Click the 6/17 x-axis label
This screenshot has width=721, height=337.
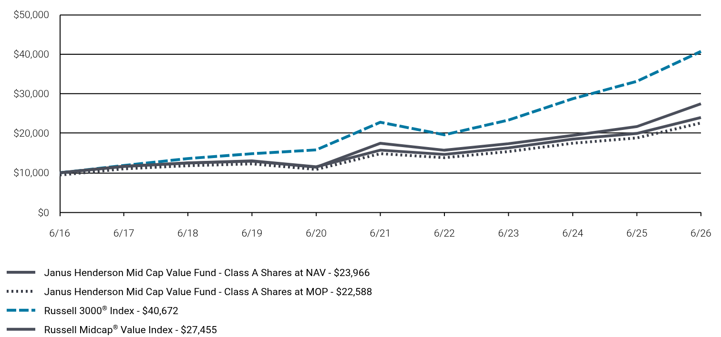pos(124,233)
